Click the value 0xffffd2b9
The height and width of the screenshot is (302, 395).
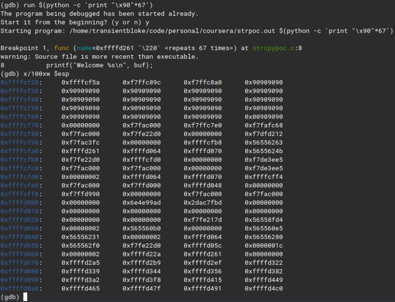point(142,262)
